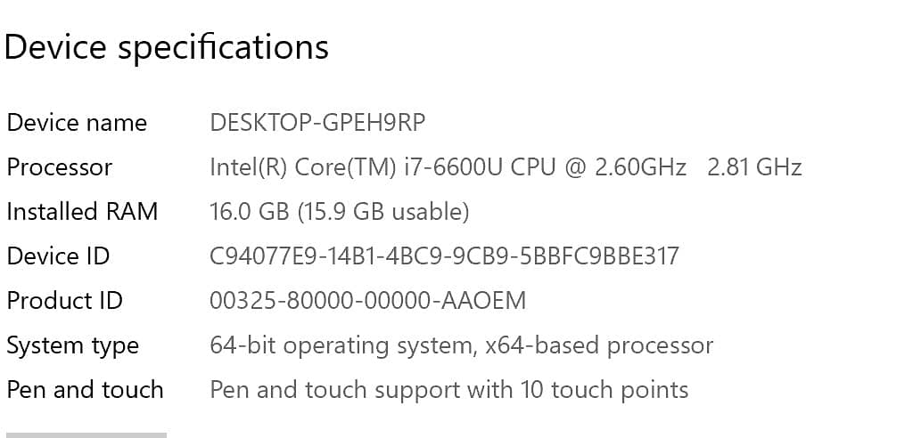Click the Device ID label
The width and height of the screenshot is (921, 438).
pyautogui.click(x=58, y=256)
